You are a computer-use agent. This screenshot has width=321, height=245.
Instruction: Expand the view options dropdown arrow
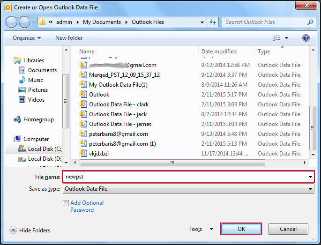click(286, 38)
